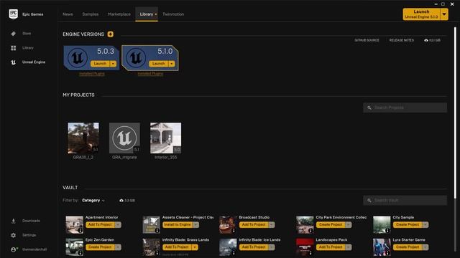Open the Category filter dropdown

[93, 201]
